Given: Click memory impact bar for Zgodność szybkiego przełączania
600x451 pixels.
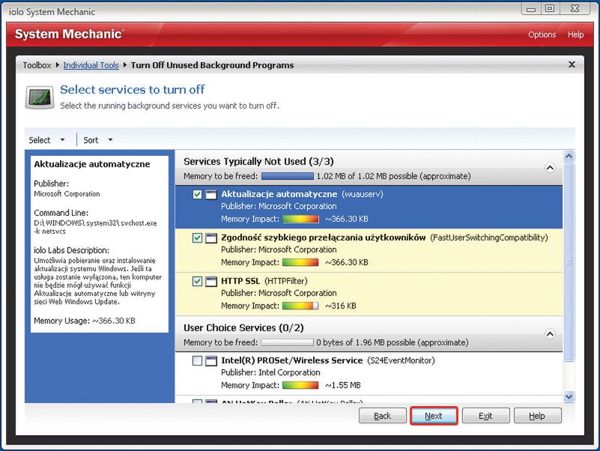Looking at the screenshot, I should click(x=300, y=262).
